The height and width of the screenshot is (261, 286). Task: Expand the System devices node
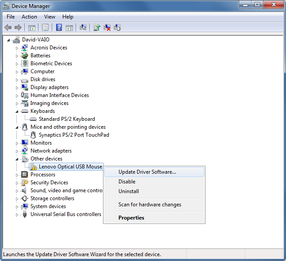click(17, 207)
